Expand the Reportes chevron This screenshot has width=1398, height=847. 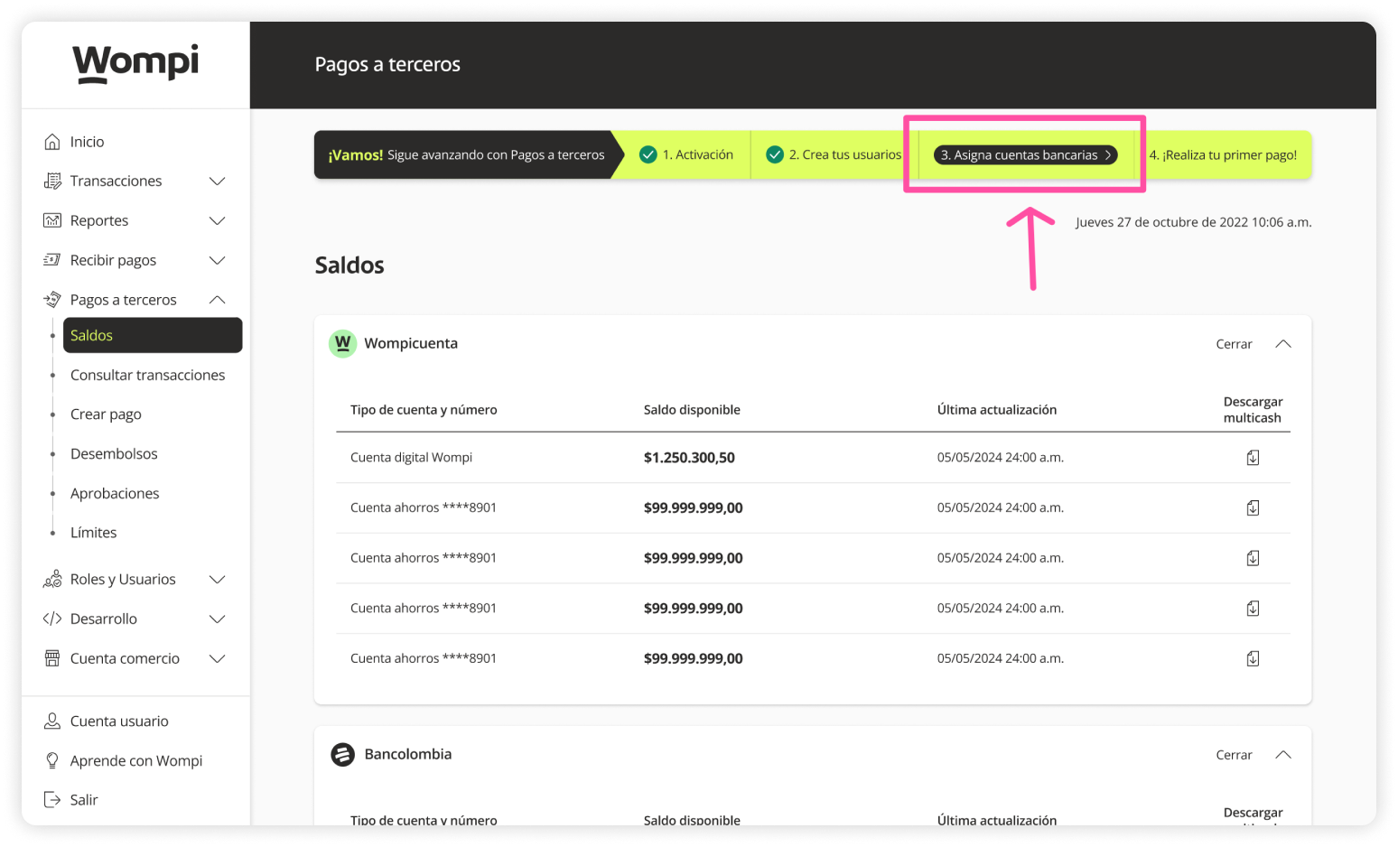217,221
